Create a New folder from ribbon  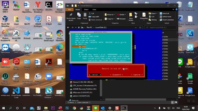pyautogui.click(x=131, y=17)
